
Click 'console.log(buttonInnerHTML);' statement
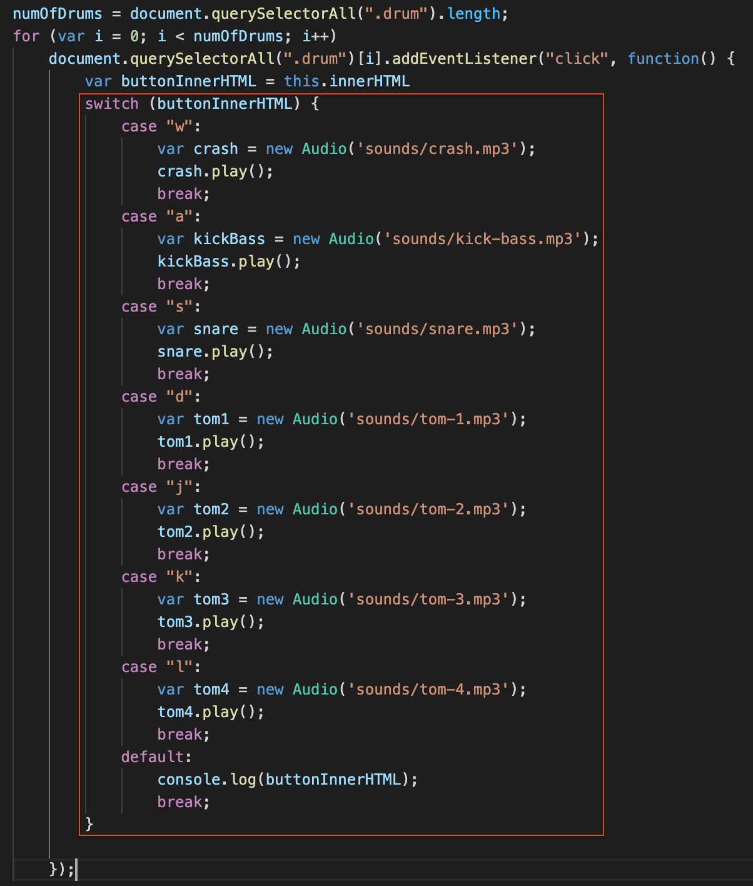click(288, 780)
